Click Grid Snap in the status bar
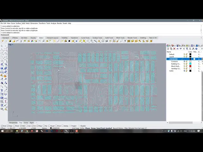This screenshot has height=152, width=203. click(75, 128)
